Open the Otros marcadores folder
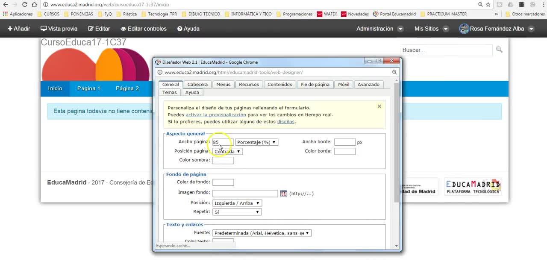The width and height of the screenshot is (547, 276). 525,14
